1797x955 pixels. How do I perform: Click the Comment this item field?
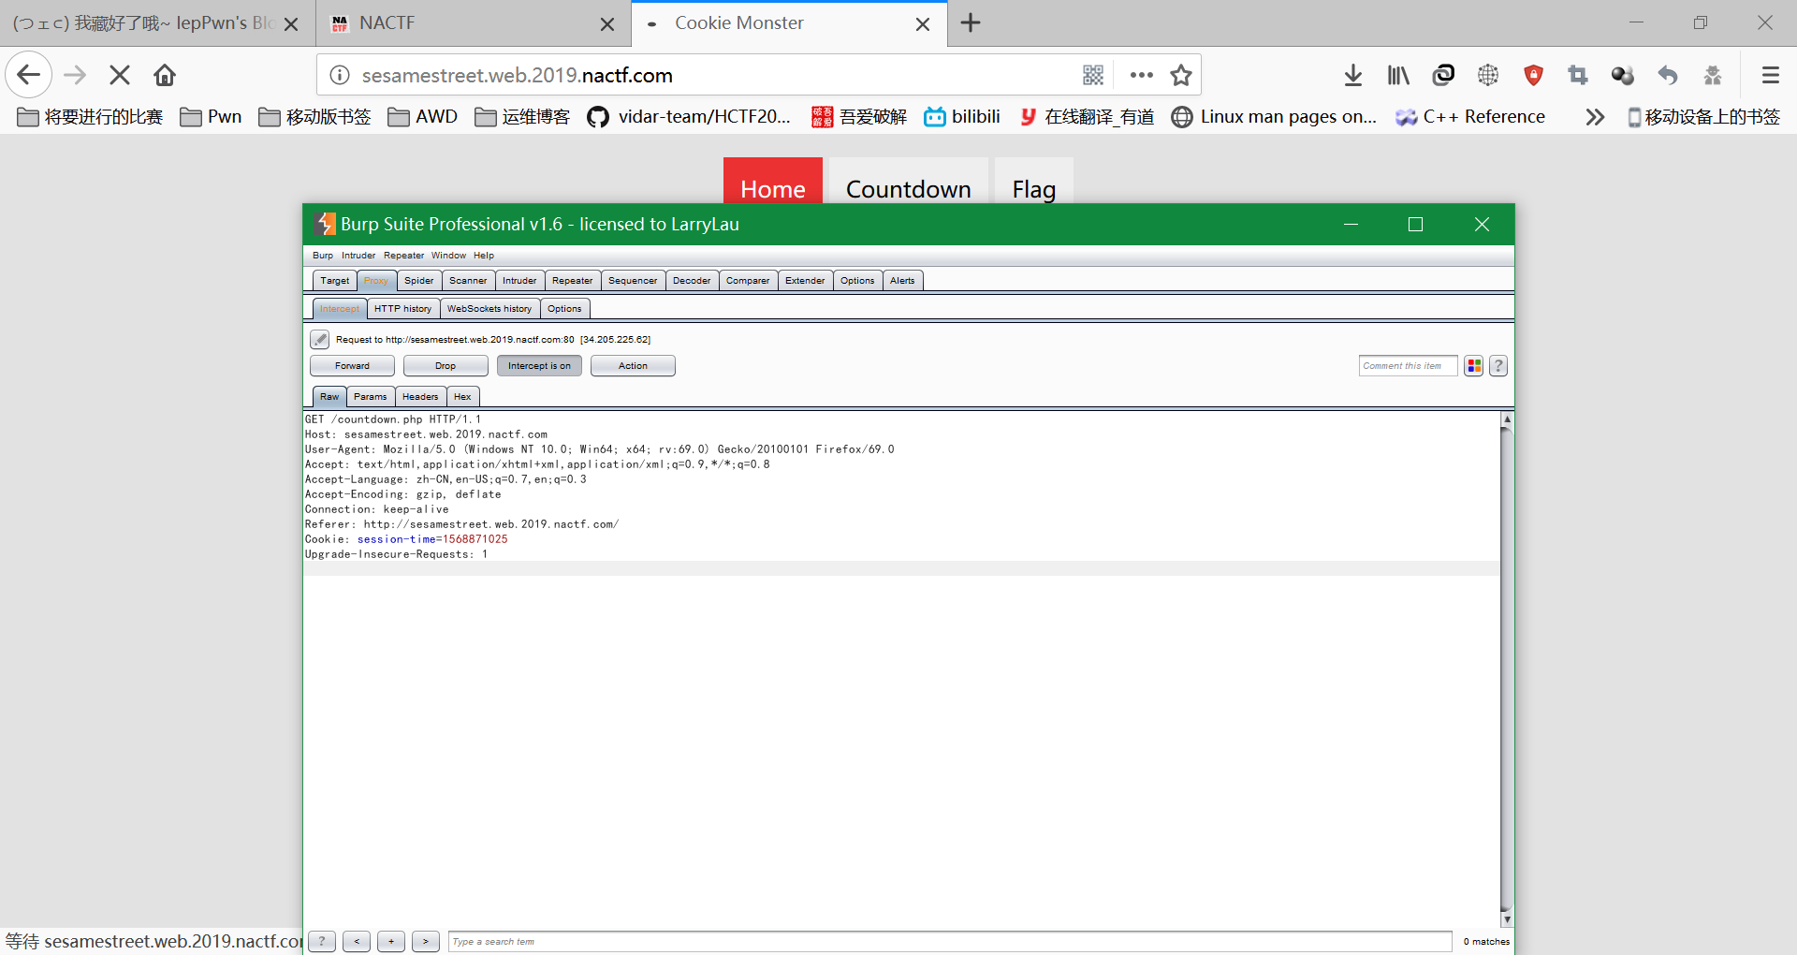pyautogui.click(x=1408, y=366)
